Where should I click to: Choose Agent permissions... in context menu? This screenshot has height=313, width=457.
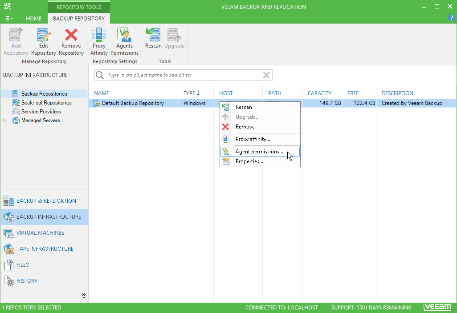(x=260, y=152)
